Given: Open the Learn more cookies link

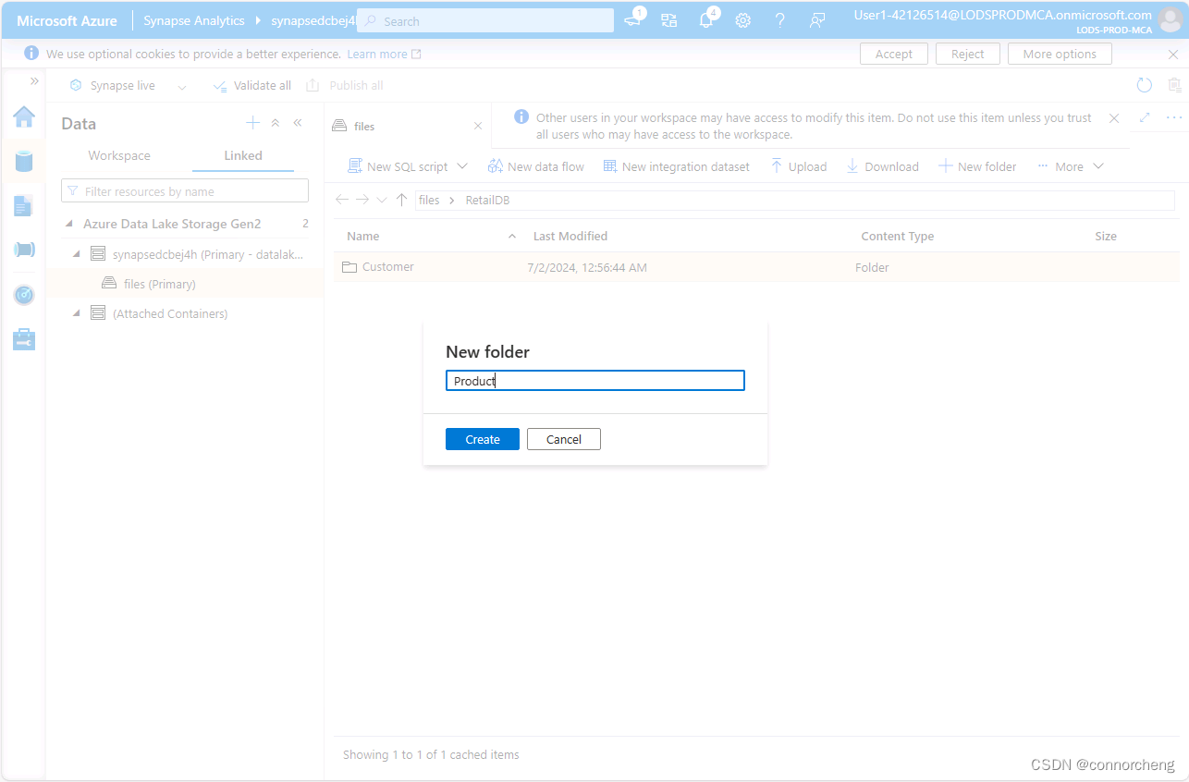Looking at the screenshot, I should 384,55.
